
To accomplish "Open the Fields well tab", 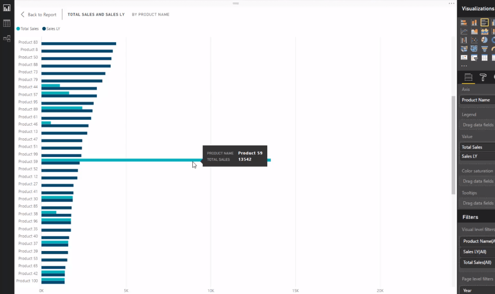I will pyautogui.click(x=468, y=77).
